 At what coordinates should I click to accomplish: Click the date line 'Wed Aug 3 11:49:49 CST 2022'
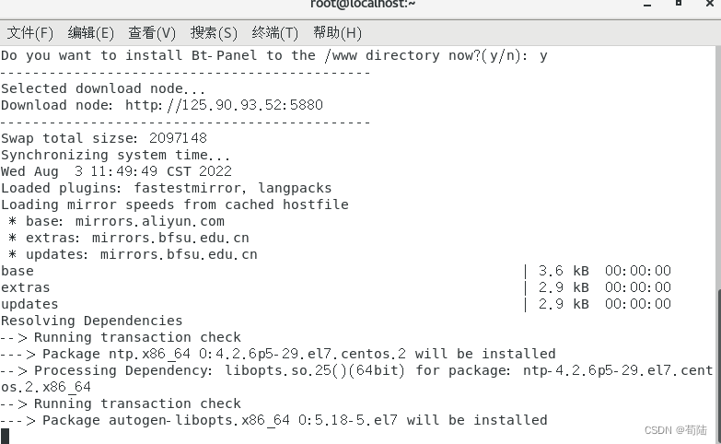[x=116, y=171]
